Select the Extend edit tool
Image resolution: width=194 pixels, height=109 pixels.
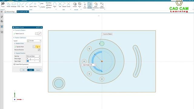click(64, 5)
